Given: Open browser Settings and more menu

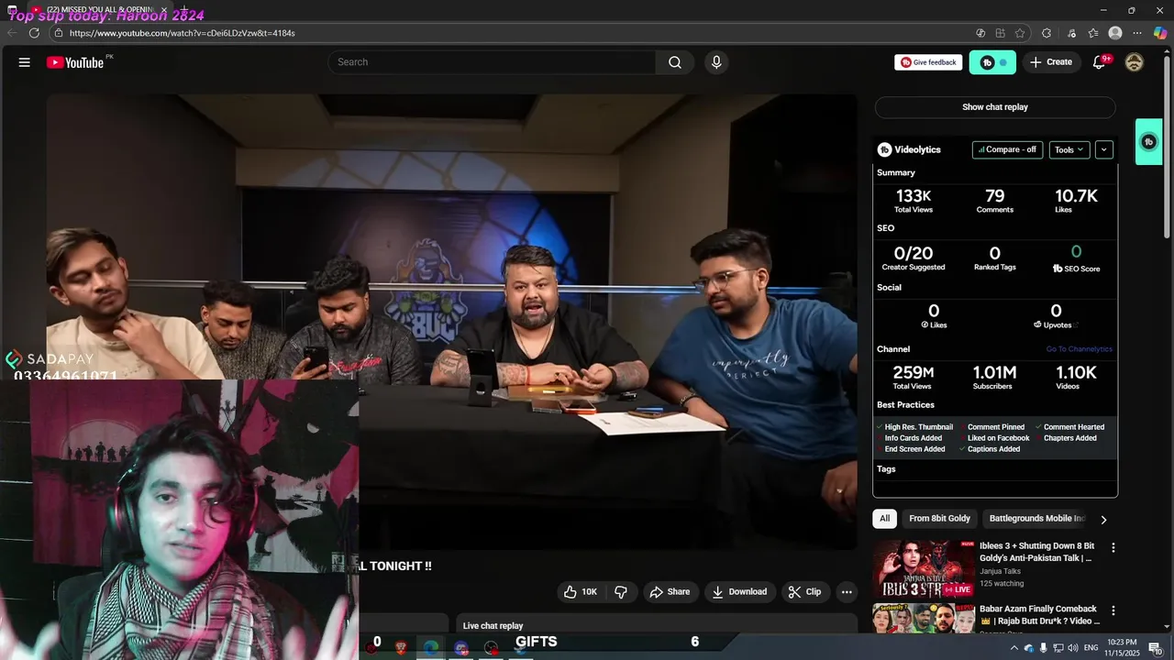Looking at the screenshot, I should pyautogui.click(x=1137, y=33).
